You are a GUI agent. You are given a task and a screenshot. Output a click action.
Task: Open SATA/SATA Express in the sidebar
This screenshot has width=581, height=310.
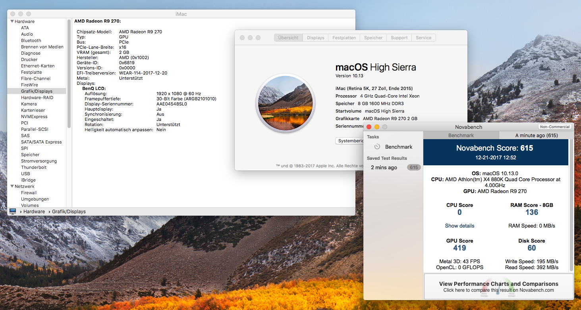41,142
